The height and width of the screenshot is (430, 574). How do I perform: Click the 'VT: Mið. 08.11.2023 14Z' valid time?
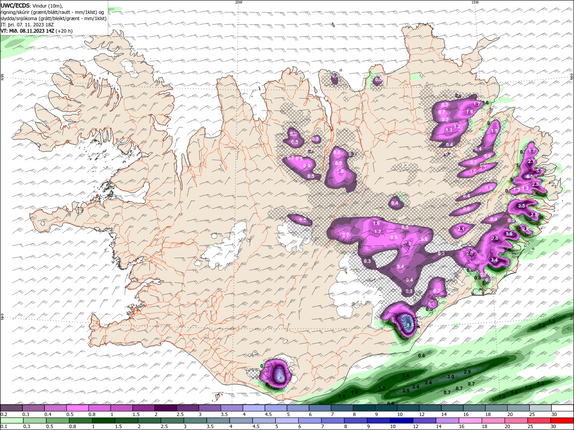27,31
